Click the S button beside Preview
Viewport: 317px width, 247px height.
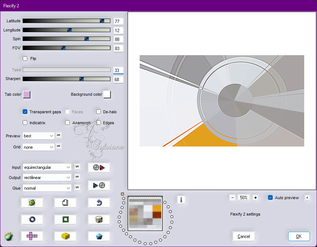pos(59,135)
